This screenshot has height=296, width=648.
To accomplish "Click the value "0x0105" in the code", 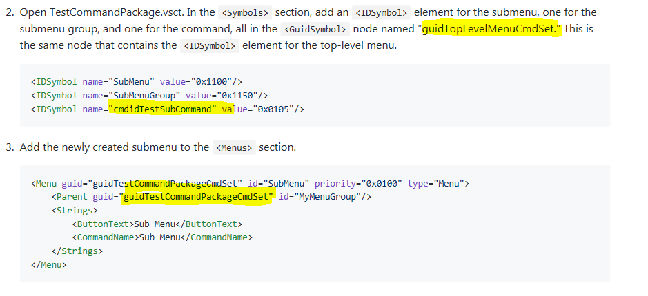I will tap(273, 109).
